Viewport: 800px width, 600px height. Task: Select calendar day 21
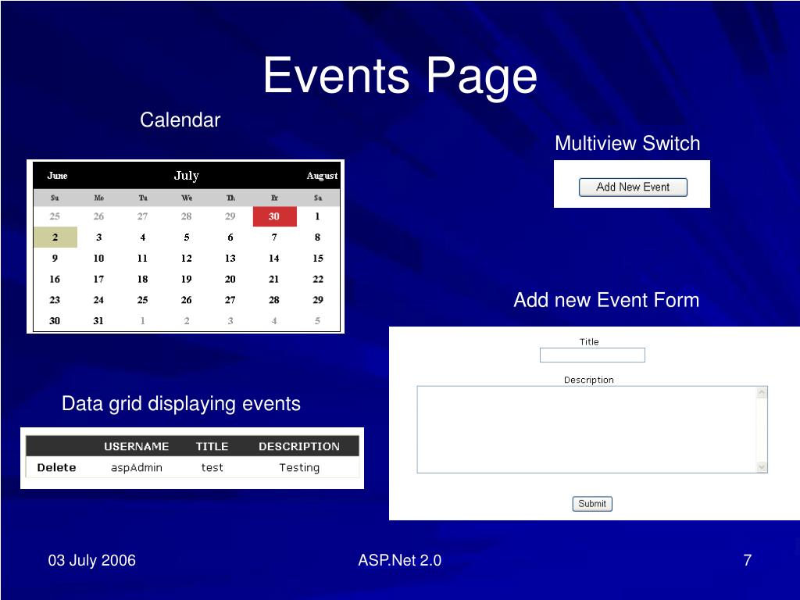click(274, 279)
